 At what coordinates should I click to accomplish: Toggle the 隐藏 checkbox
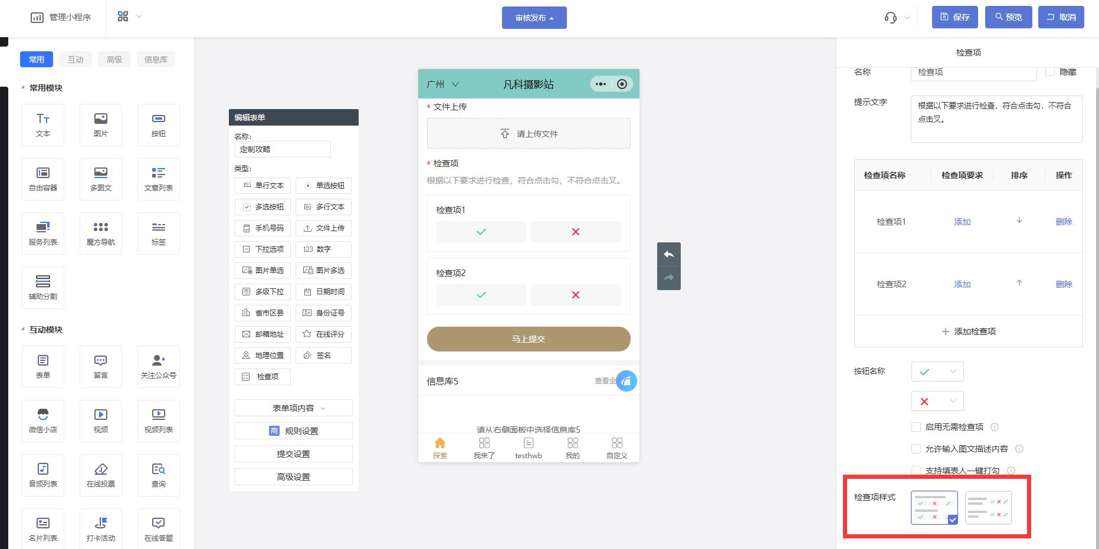[1050, 71]
